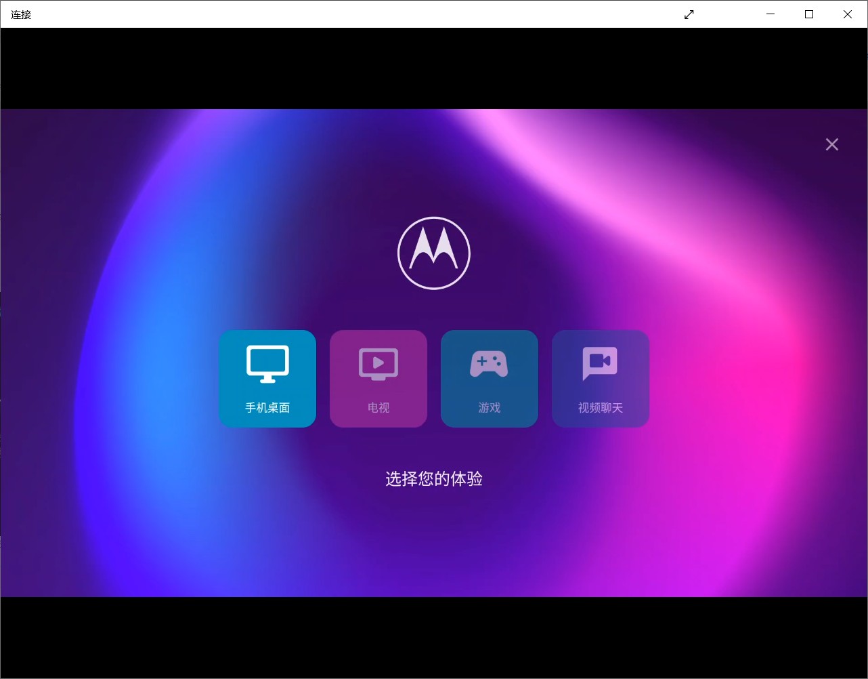This screenshot has height=679, width=868.
Task: Minimize the 连接 window
Action: click(771, 14)
